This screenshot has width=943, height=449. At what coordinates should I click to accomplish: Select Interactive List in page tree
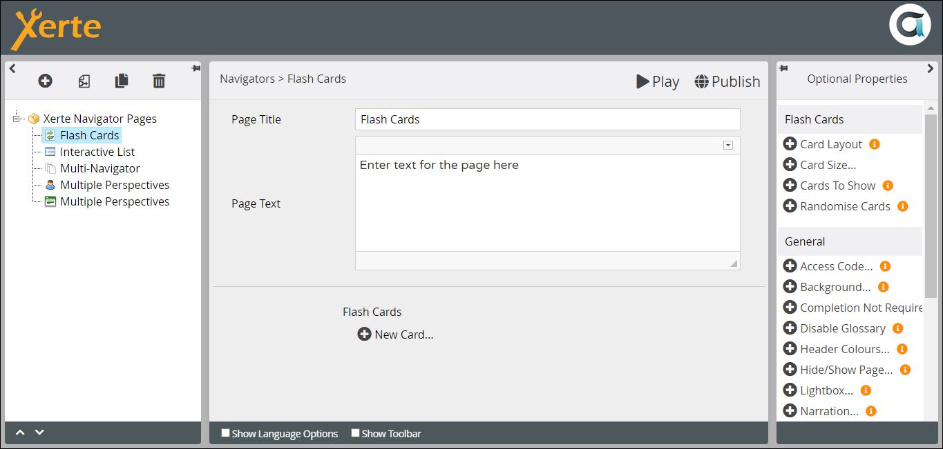point(97,152)
